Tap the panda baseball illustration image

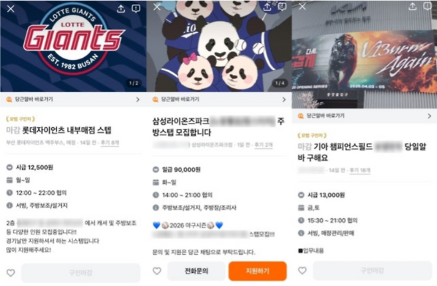pyautogui.click(x=219, y=46)
